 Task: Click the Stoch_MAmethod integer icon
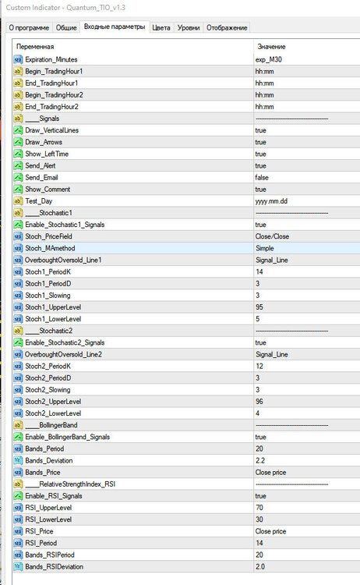[18, 248]
